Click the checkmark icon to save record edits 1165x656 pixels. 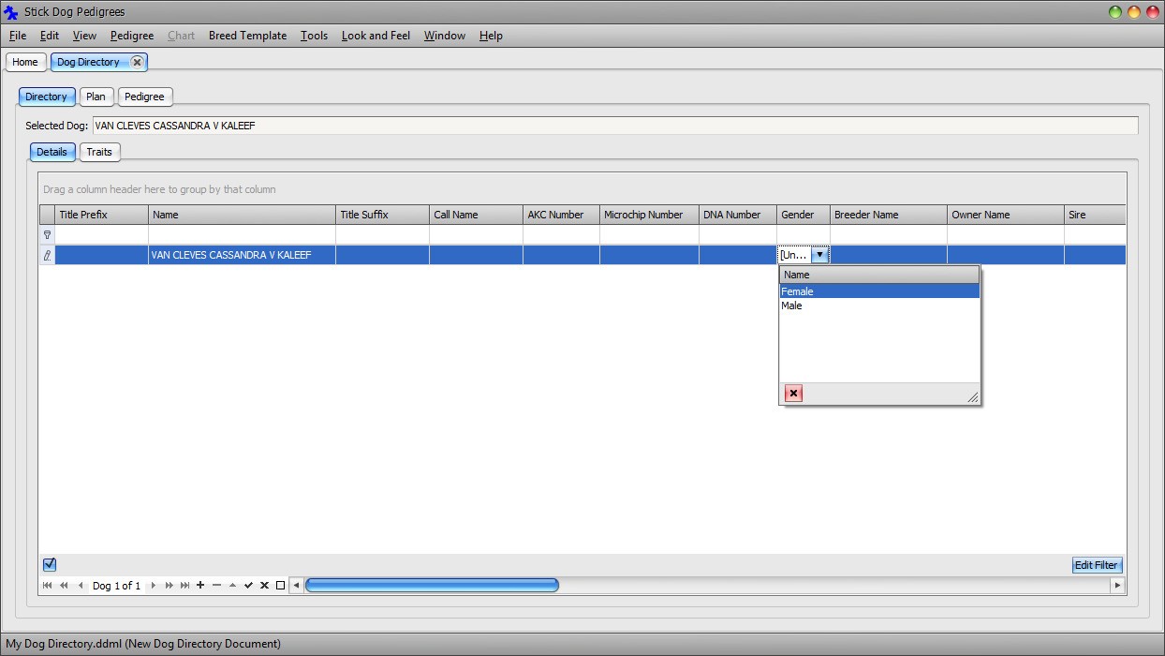pos(248,586)
